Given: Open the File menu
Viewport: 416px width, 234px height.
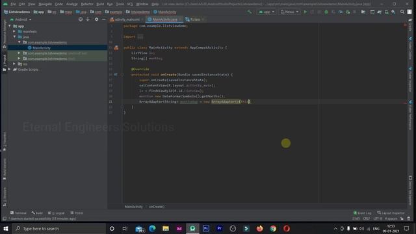Looking at the screenshot, I should point(13,4).
